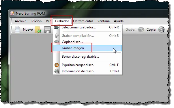
Task: Click the two-disc icon beside Copiar disco
Action: [57, 42]
